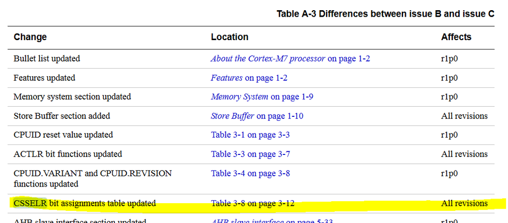This screenshot has height=223, width=508.
Task: Open the About the Cortex-M7 processor link
Action: [x=290, y=59]
